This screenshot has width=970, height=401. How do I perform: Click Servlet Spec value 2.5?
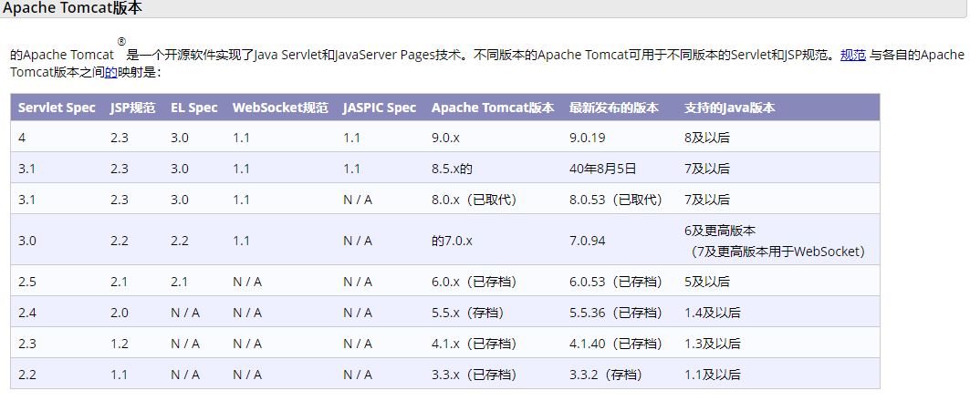[27, 282]
